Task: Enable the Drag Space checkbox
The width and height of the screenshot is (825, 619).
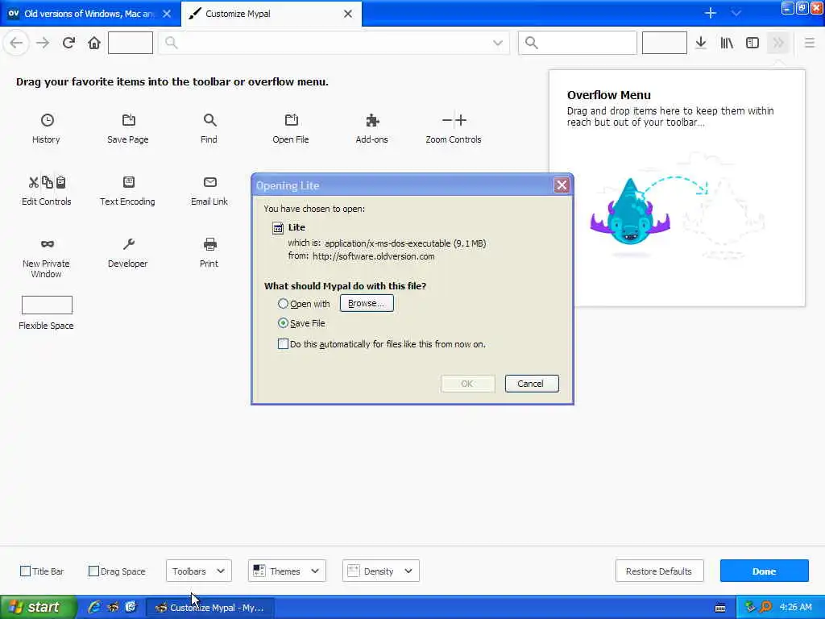Action: 93,571
